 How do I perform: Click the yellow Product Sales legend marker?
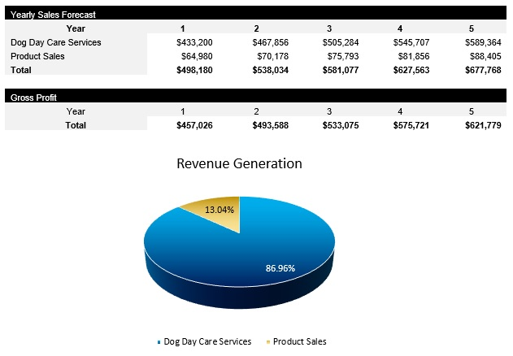pyautogui.click(x=267, y=342)
